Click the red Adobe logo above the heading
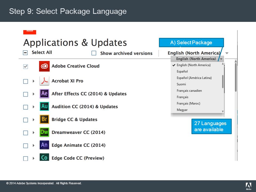256x192 pixels. 30,32
